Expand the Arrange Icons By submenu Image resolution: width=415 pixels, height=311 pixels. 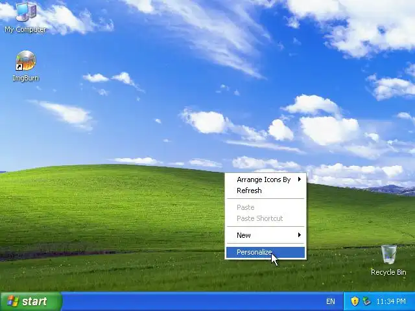coord(266,179)
